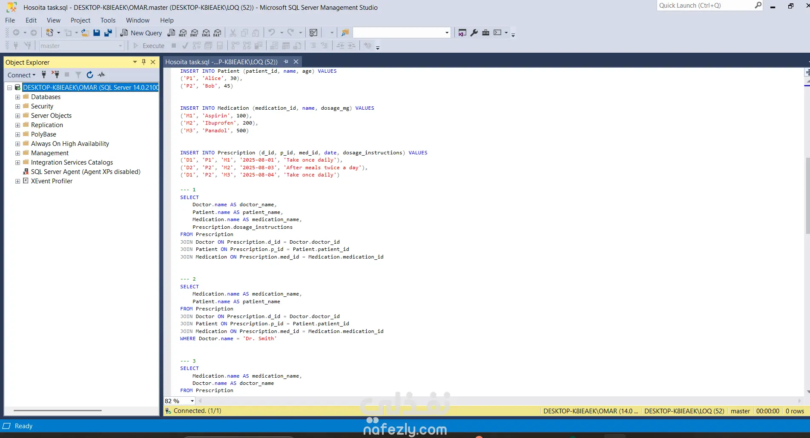Toggle auto-hide pin on Object Explorer
Viewport: 810px width, 438px height.
(144, 62)
